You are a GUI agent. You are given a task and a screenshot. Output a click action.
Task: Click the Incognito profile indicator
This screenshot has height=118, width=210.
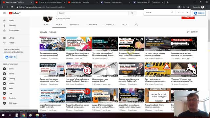point(199,7)
